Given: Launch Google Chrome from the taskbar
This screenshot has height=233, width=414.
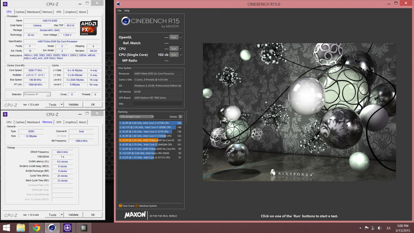Looking at the screenshot, I should [36, 227].
